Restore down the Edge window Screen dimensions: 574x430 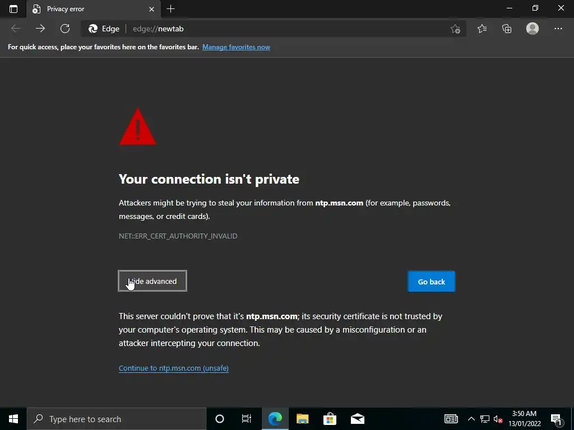535,8
